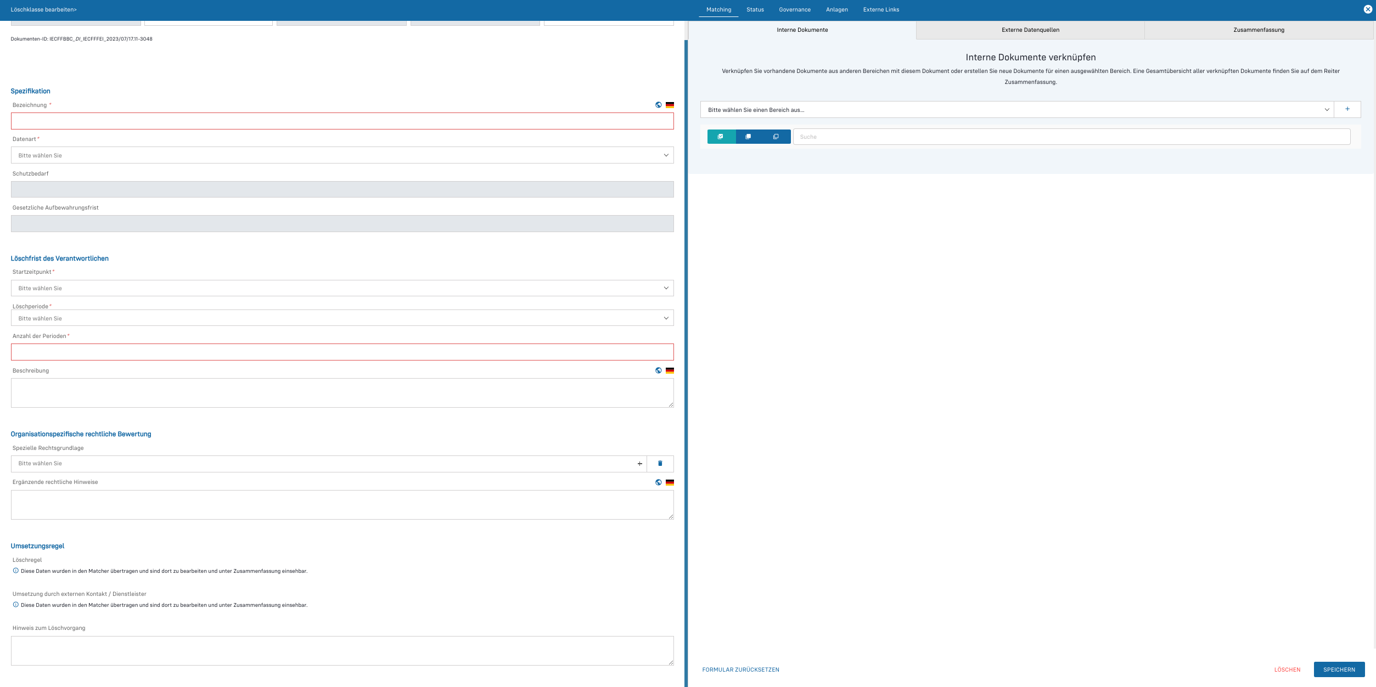Close the Löschklasse editor with the X icon
The width and height of the screenshot is (1376, 687).
coord(1367,9)
